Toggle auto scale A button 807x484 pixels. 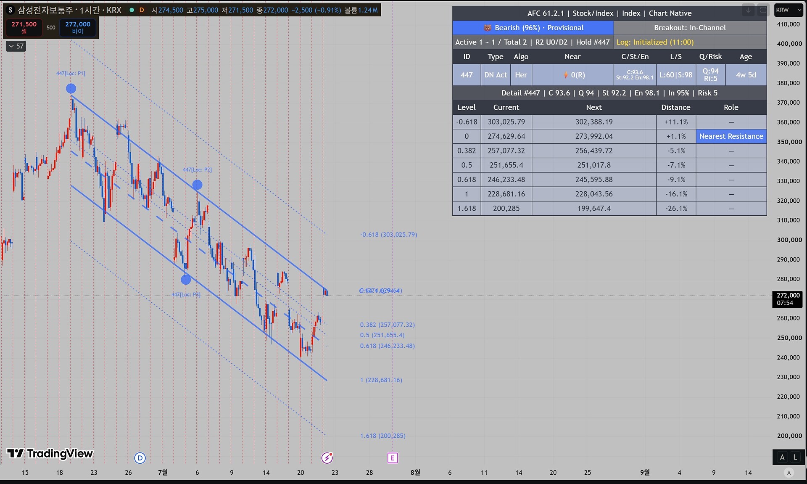point(782,457)
